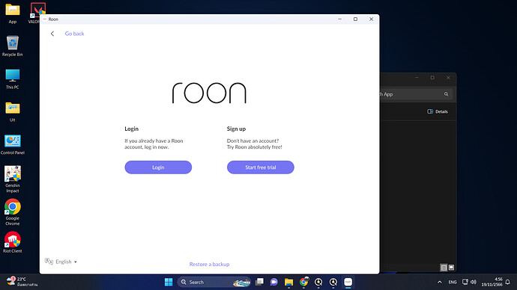Switch to details list view in Explorer window
The width and height of the screenshot is (517, 290).
tap(444, 268)
